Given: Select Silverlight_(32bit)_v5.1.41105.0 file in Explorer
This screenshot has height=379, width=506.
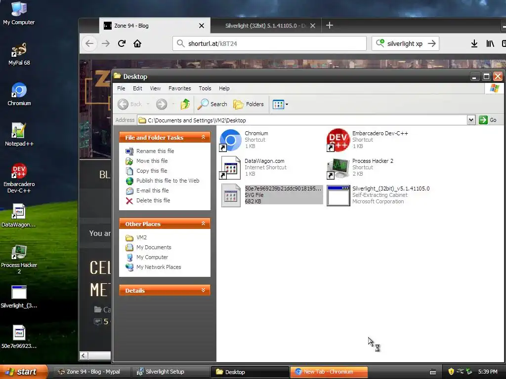Looking at the screenshot, I should click(379, 195).
